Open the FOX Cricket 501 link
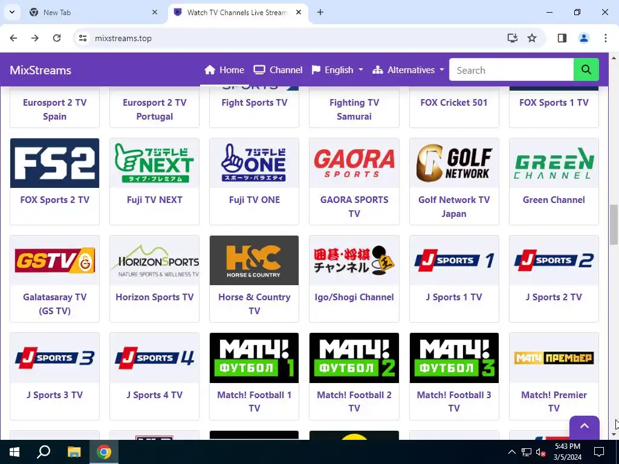 [454, 103]
